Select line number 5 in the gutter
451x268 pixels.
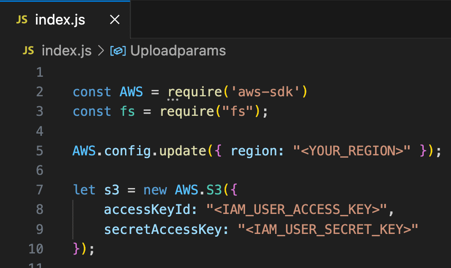(x=39, y=151)
